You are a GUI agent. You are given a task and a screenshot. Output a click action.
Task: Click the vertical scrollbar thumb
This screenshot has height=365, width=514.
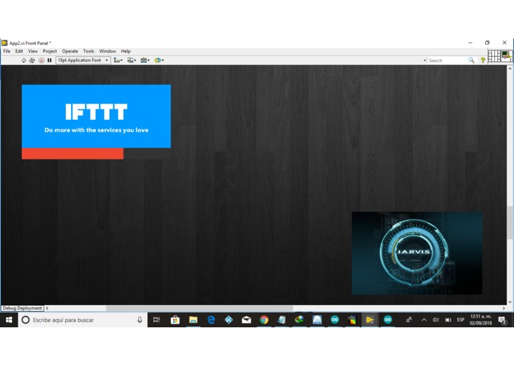click(x=510, y=222)
